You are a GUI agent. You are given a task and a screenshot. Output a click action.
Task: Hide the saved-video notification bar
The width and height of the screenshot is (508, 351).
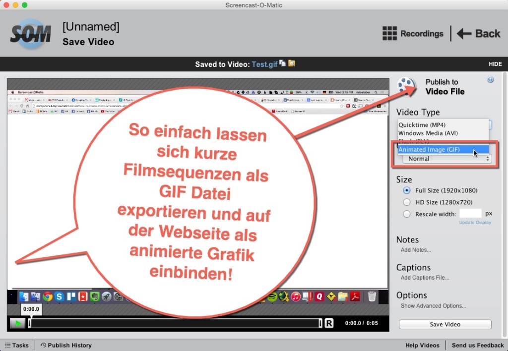495,64
